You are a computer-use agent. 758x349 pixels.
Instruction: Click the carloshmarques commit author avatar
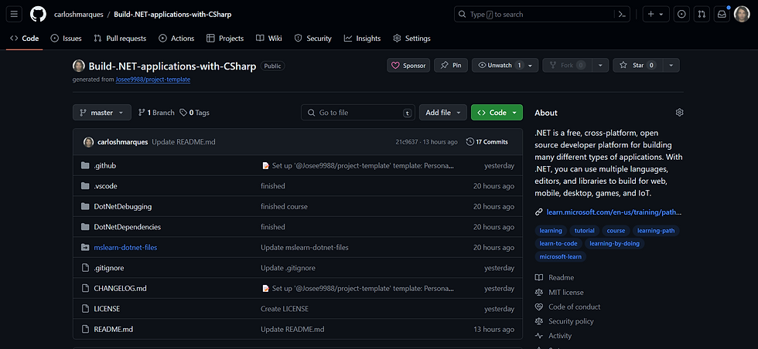pyautogui.click(x=88, y=142)
